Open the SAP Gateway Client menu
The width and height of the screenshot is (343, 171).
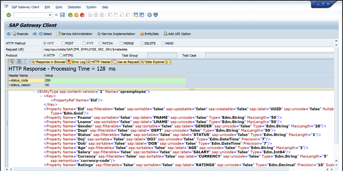coord(25,7)
